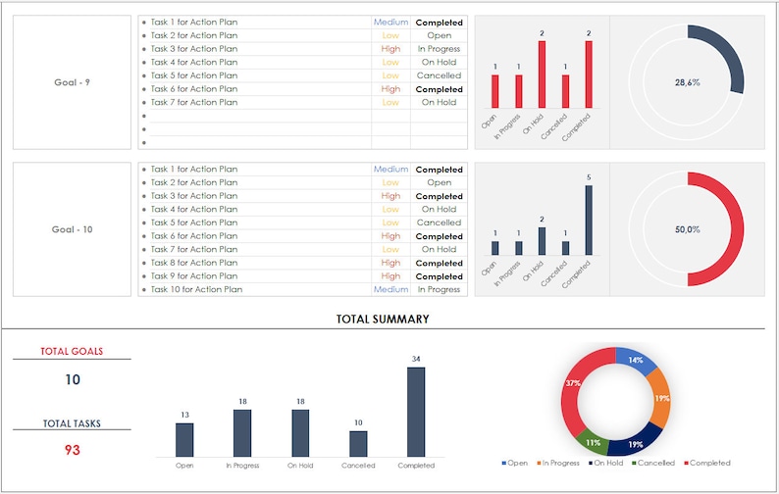
Task: Click Task 9 for Action Plan under Goal 10
Action: tap(194, 276)
